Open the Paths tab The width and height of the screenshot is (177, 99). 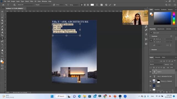163,57
